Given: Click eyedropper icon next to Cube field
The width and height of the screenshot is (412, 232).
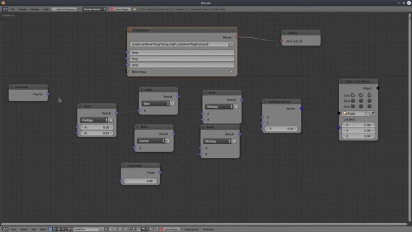Looking at the screenshot, I should [x=367, y=113].
